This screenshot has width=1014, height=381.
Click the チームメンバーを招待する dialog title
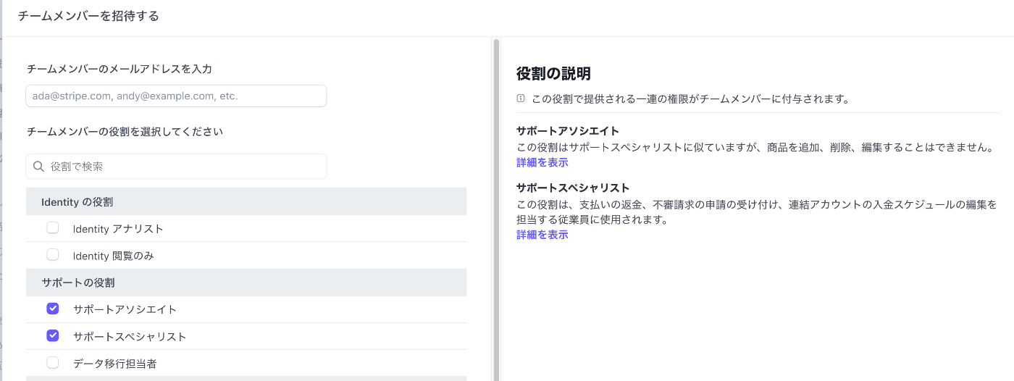pos(88,16)
